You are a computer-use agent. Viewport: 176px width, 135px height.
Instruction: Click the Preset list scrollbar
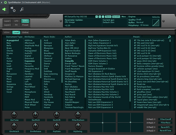tap(170, 41)
